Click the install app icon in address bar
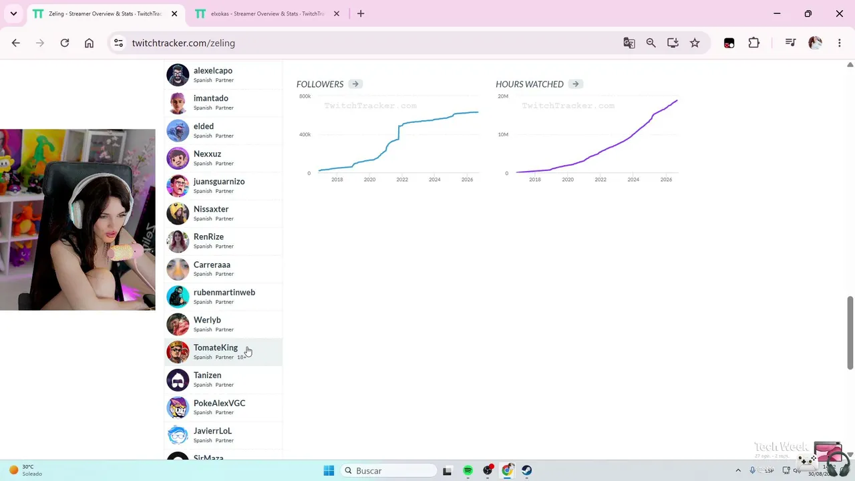The image size is (855, 481). pyautogui.click(x=673, y=43)
